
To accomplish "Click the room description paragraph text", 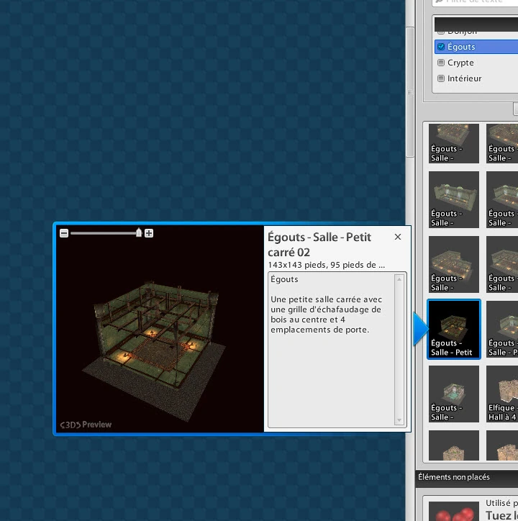I will click(327, 314).
